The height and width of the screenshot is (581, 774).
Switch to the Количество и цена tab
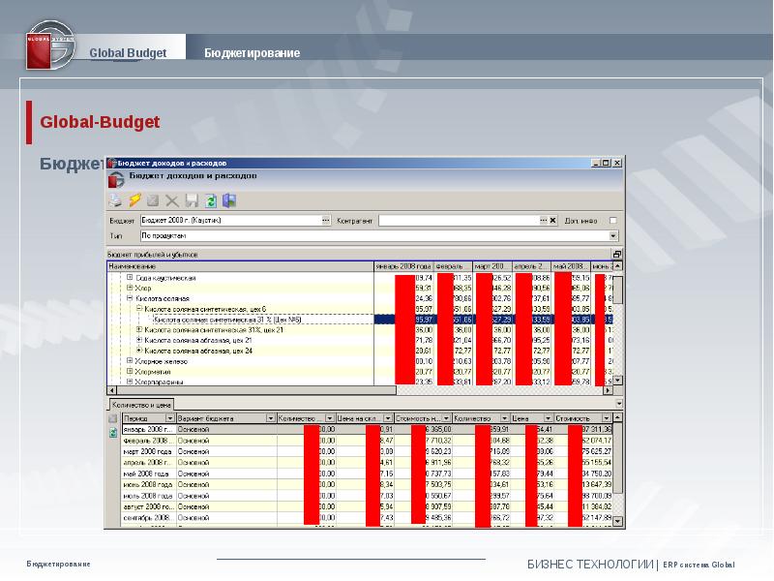(143, 404)
